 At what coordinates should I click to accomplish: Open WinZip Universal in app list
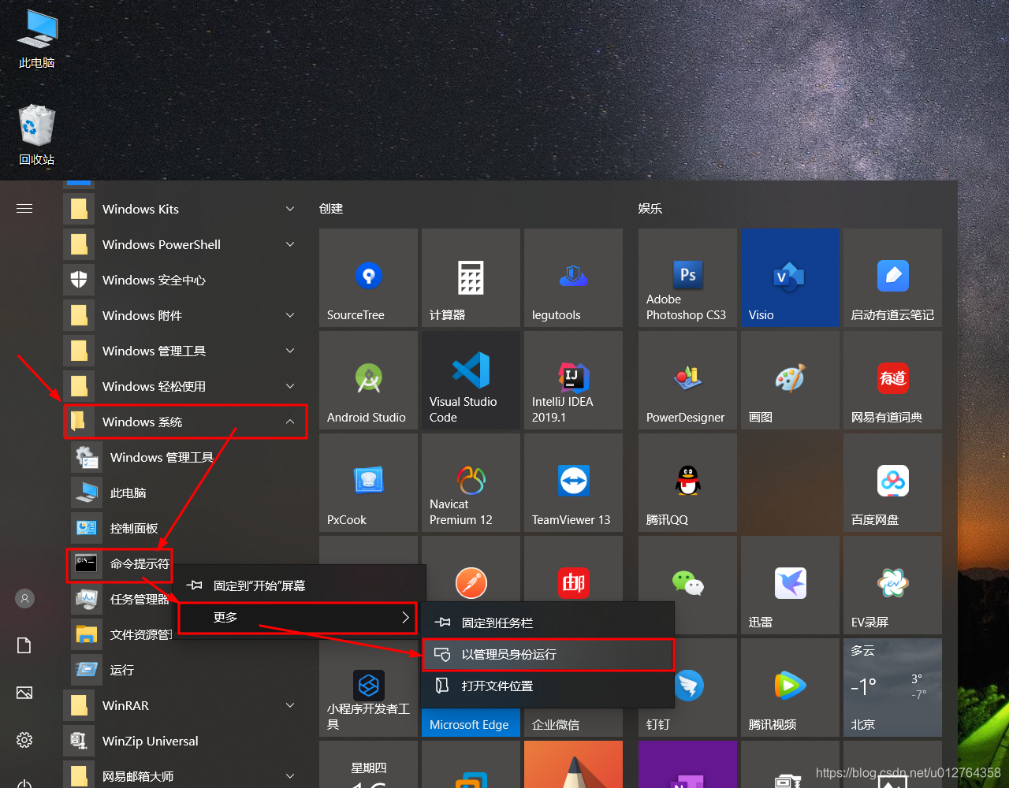pyautogui.click(x=185, y=741)
